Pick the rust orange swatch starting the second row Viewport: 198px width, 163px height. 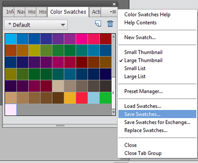(11, 50)
